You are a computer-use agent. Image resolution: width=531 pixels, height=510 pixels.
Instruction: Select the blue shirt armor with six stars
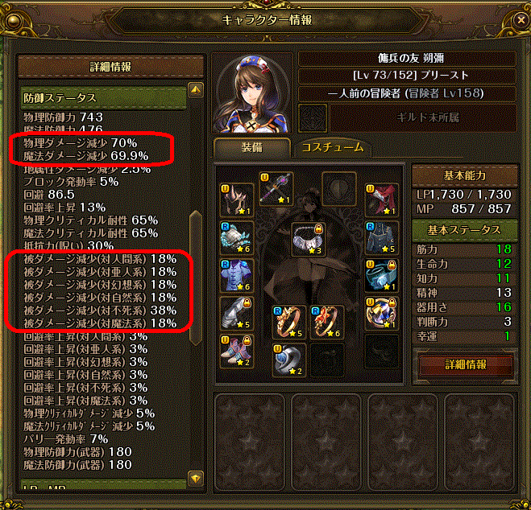pyautogui.click(x=237, y=276)
